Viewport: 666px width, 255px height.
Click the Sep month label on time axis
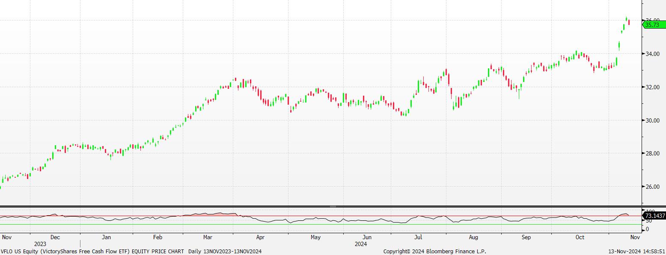tap(526, 237)
